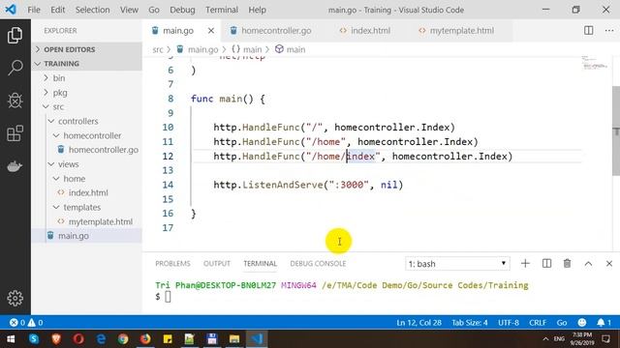Open Chrome from the taskbar
The width and height of the screenshot is (620, 348).
point(123,339)
